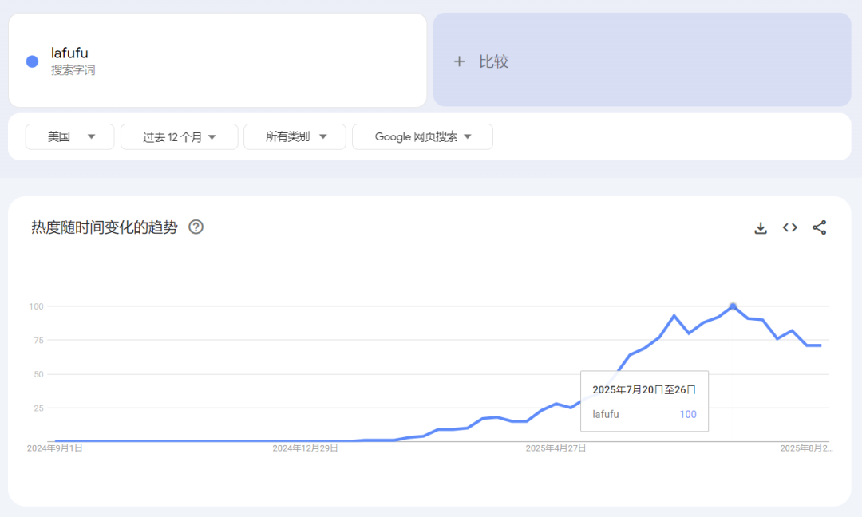Click the 75 y-axis label
Image resolution: width=862 pixels, height=517 pixels.
pyautogui.click(x=38, y=341)
